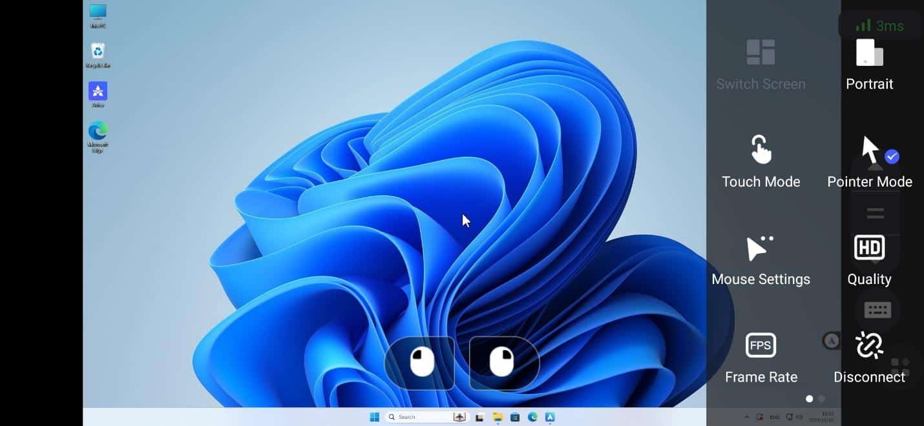
Task: Open File Explorer from the taskbar
Action: [x=498, y=417]
